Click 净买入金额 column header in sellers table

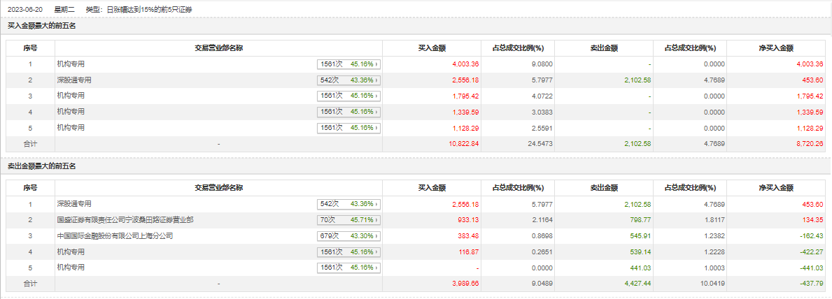tap(776, 188)
